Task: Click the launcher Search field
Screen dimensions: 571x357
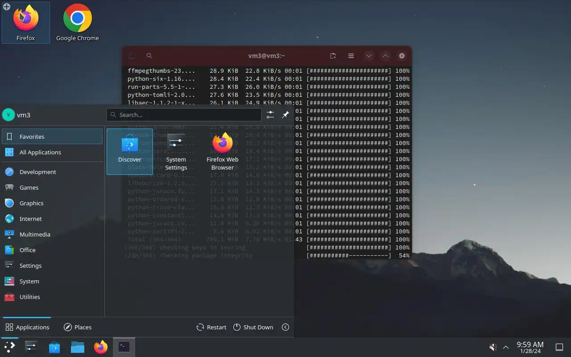Action: (x=184, y=115)
